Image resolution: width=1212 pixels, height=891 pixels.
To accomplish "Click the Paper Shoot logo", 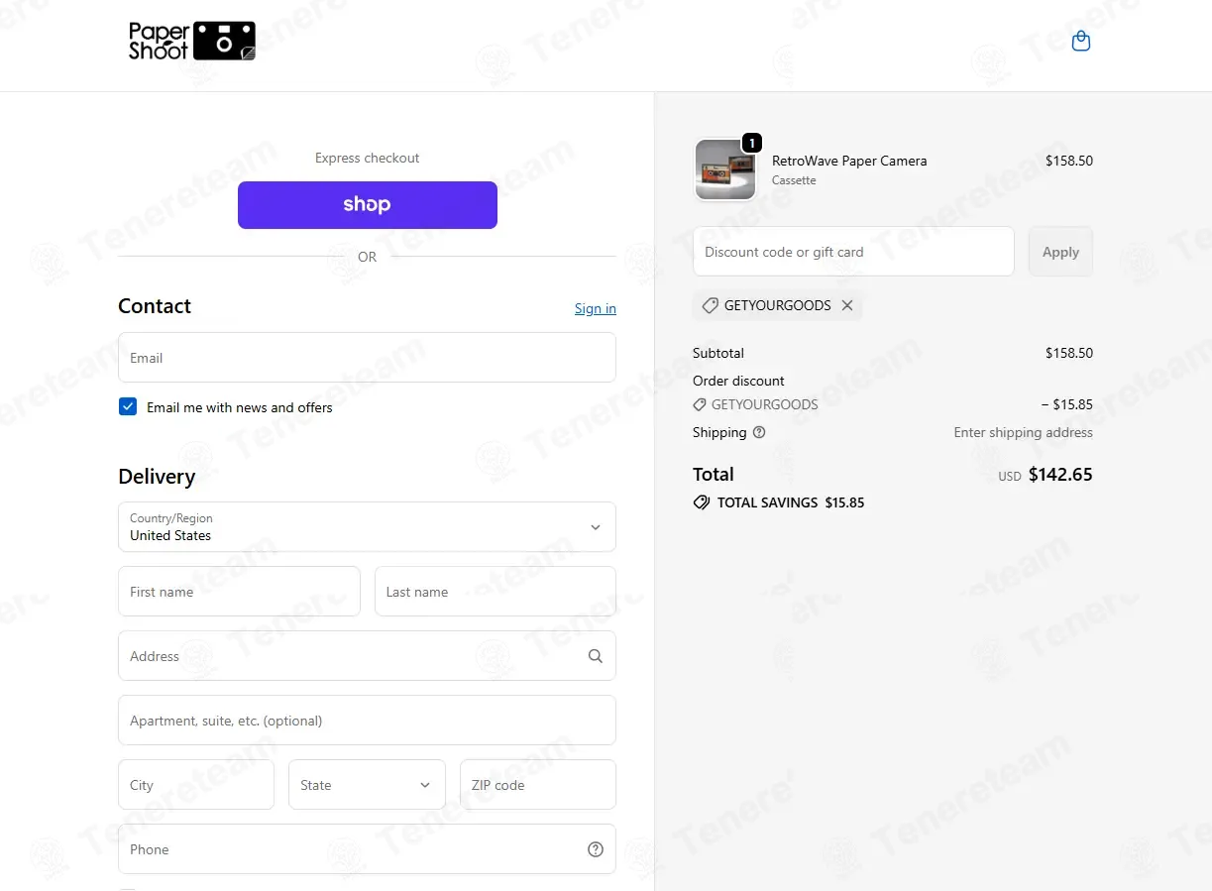I will [x=192, y=41].
